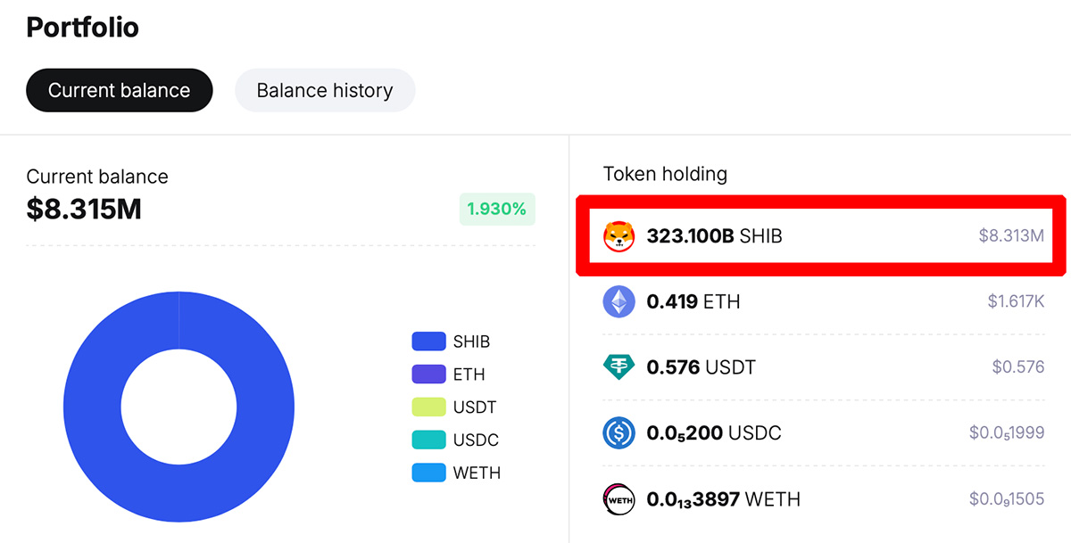Screen dimensions: 1071x543
Task: Select the USDC legend color swatch
Action: 428,440
